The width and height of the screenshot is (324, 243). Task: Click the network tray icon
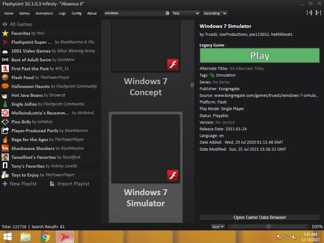coord(287,237)
